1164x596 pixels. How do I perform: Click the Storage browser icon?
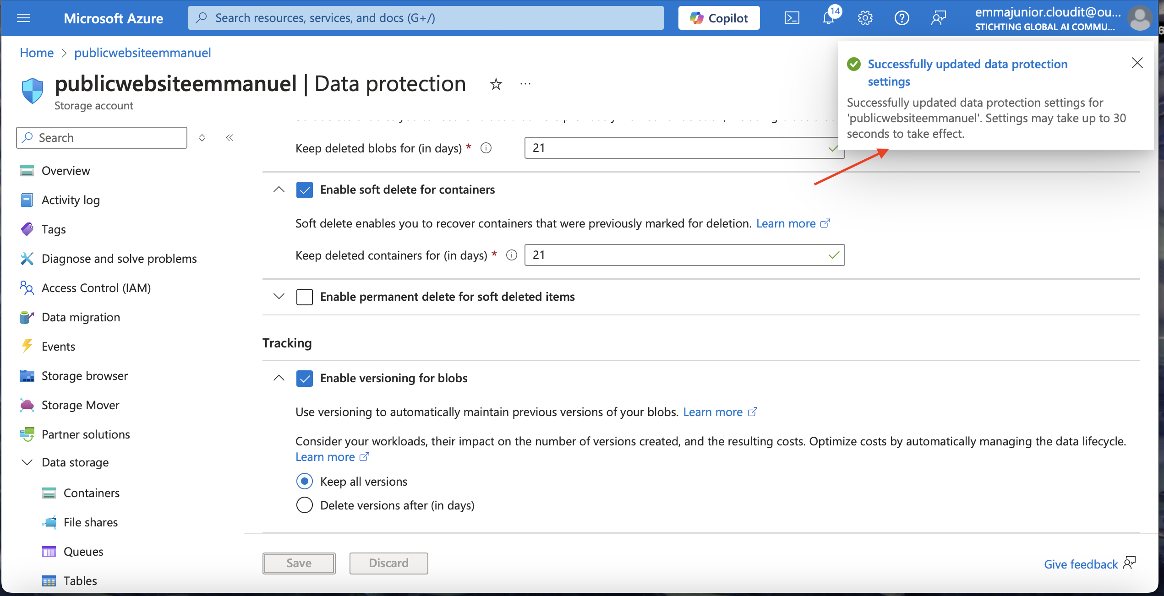(27, 376)
